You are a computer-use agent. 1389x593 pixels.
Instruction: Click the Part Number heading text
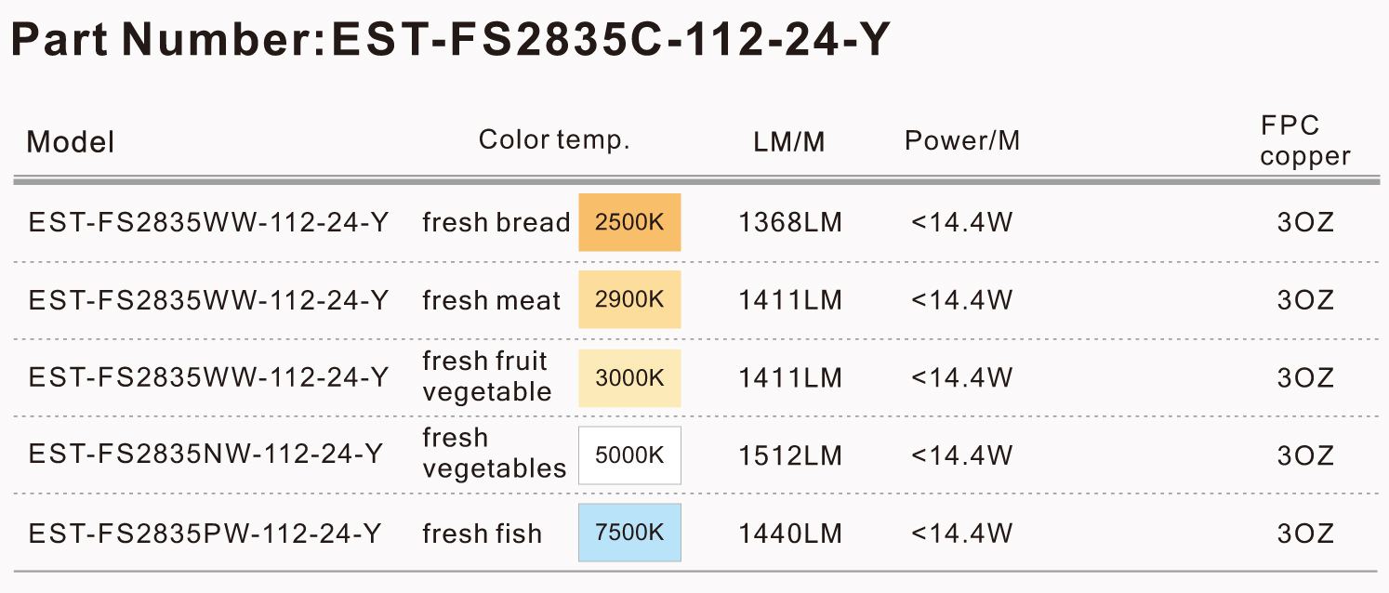click(452, 40)
